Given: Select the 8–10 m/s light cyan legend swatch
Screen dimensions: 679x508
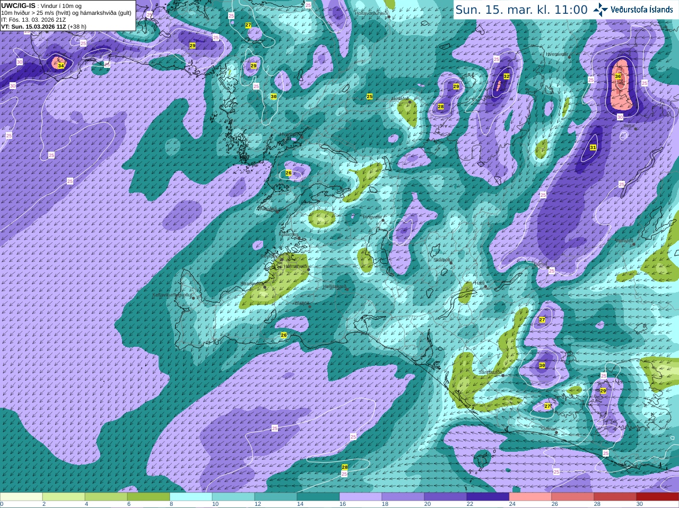Looking at the screenshot, I should [x=191, y=497].
